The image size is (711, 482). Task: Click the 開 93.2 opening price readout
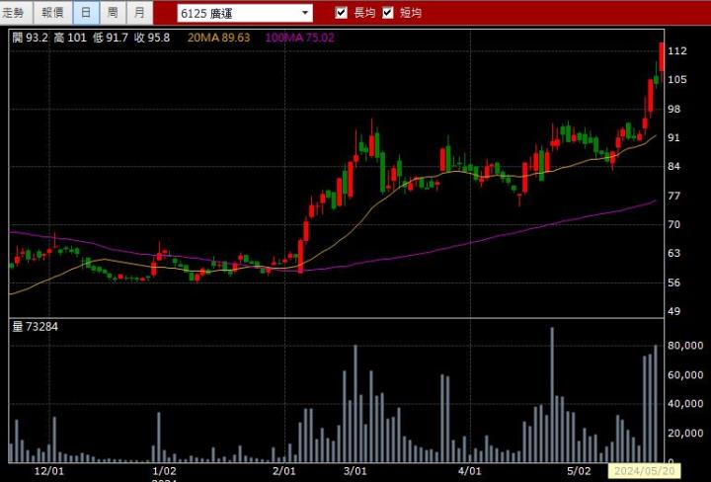pos(30,38)
